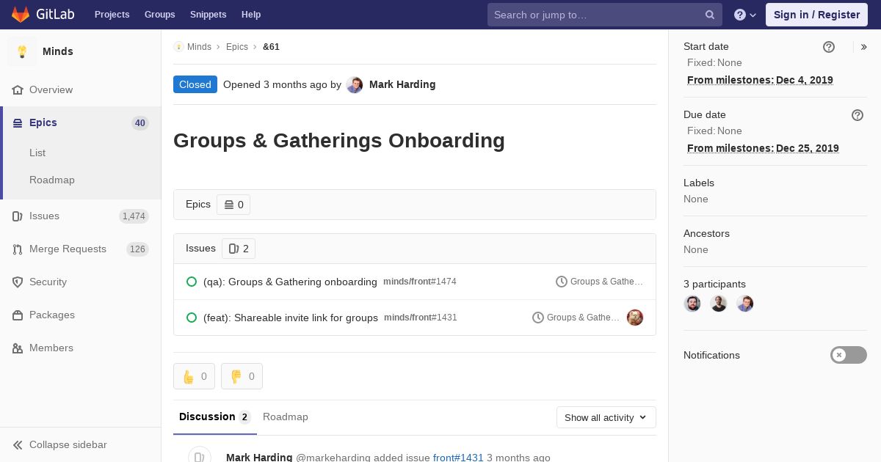Click the Epics count 40 badge
This screenshot has width=881, height=462.
pyautogui.click(x=140, y=123)
